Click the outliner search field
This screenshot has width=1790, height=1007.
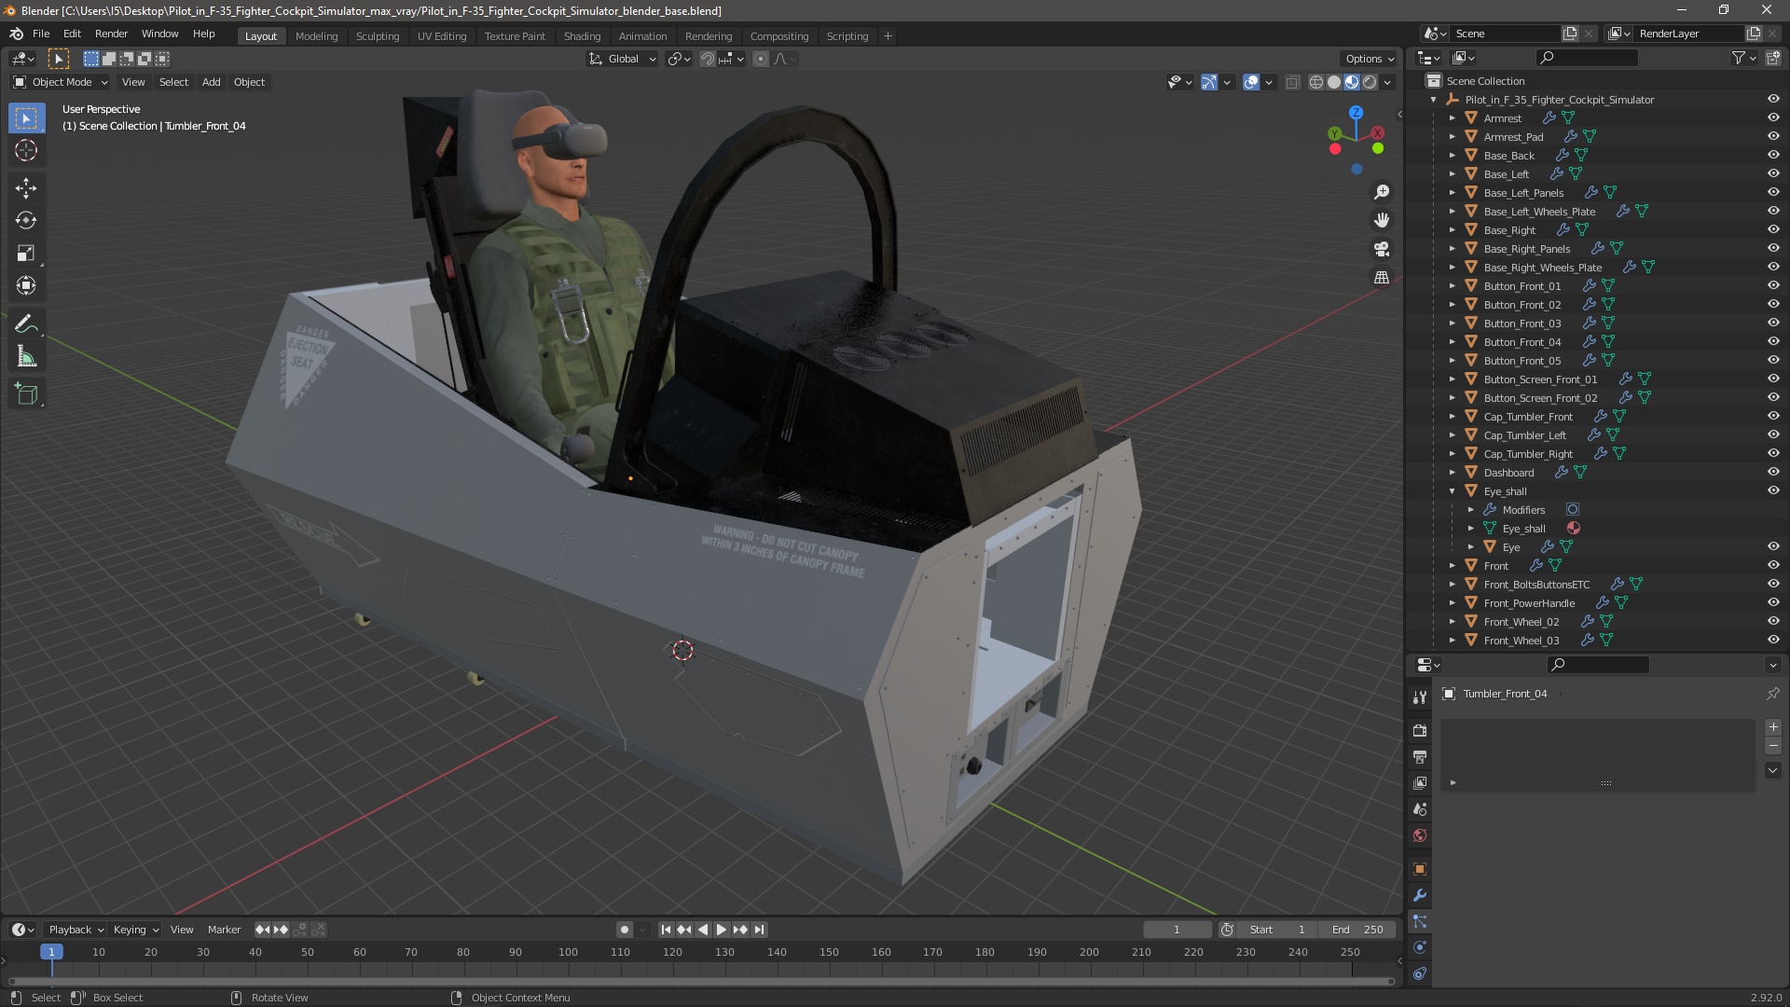[1586, 58]
